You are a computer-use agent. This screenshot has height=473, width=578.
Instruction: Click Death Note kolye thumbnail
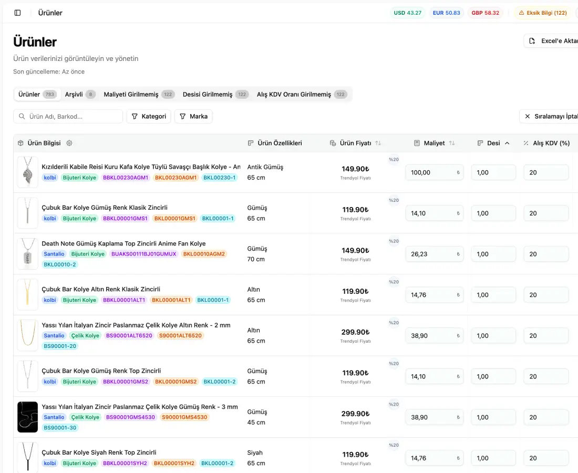[x=28, y=254]
